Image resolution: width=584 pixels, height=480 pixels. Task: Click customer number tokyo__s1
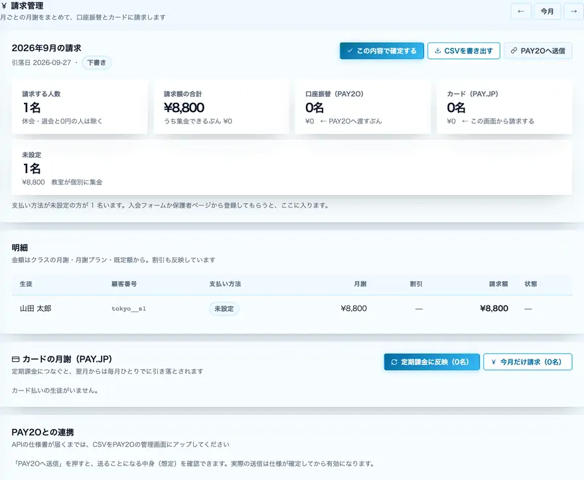(129, 308)
